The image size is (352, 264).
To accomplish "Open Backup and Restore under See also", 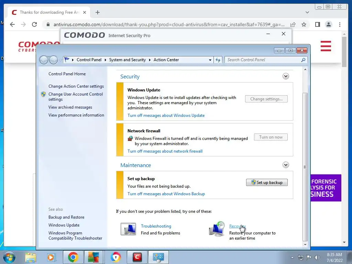I will (x=66, y=217).
